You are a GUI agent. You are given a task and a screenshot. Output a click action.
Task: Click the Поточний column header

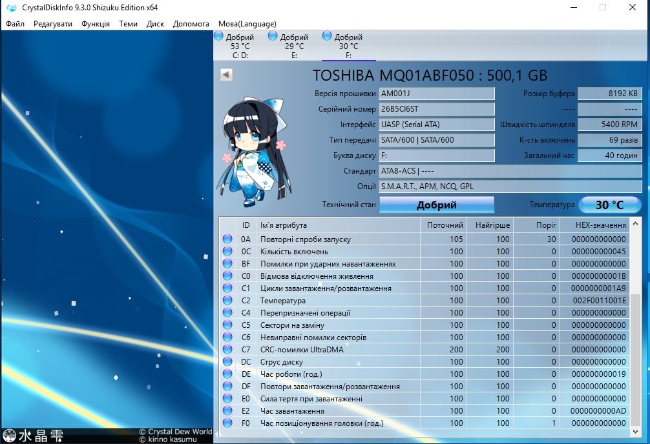coord(443,225)
